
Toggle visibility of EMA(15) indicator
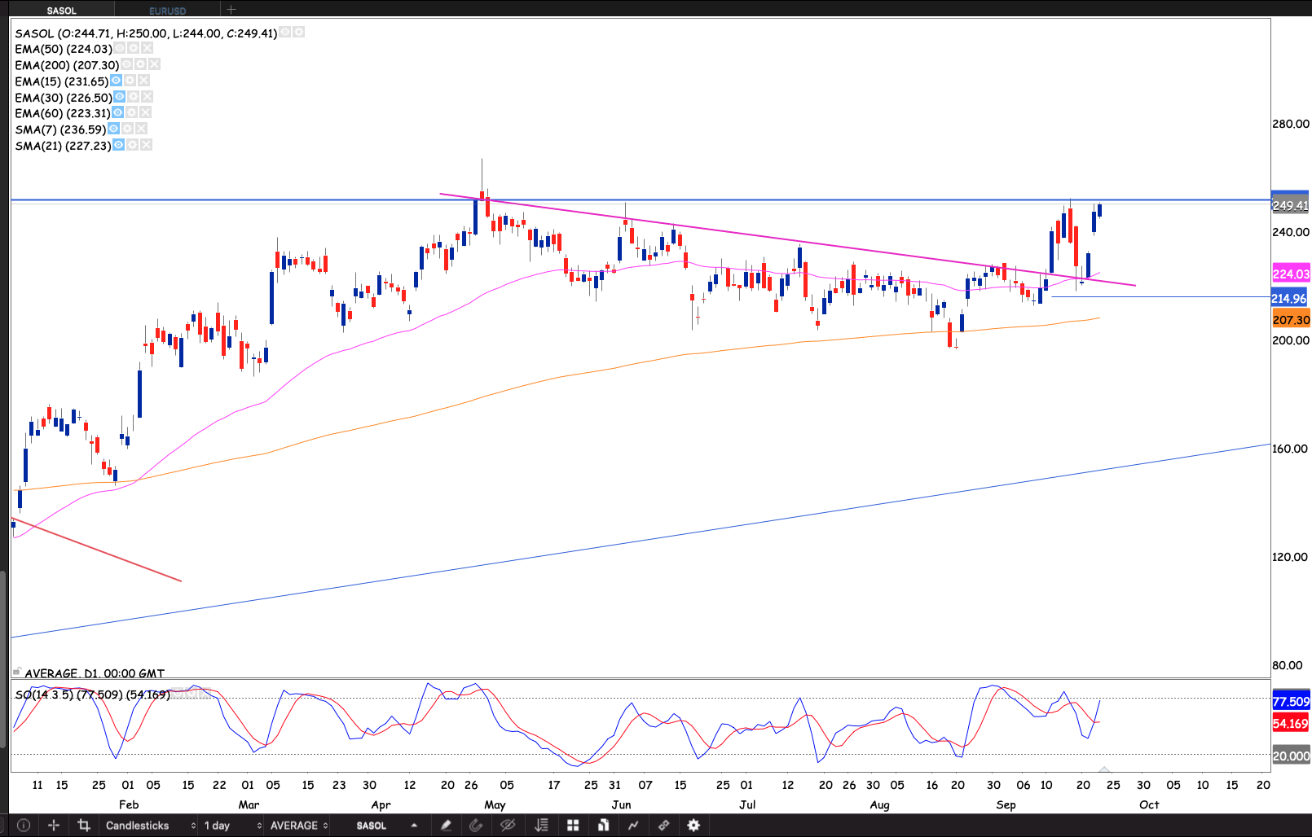click(117, 81)
